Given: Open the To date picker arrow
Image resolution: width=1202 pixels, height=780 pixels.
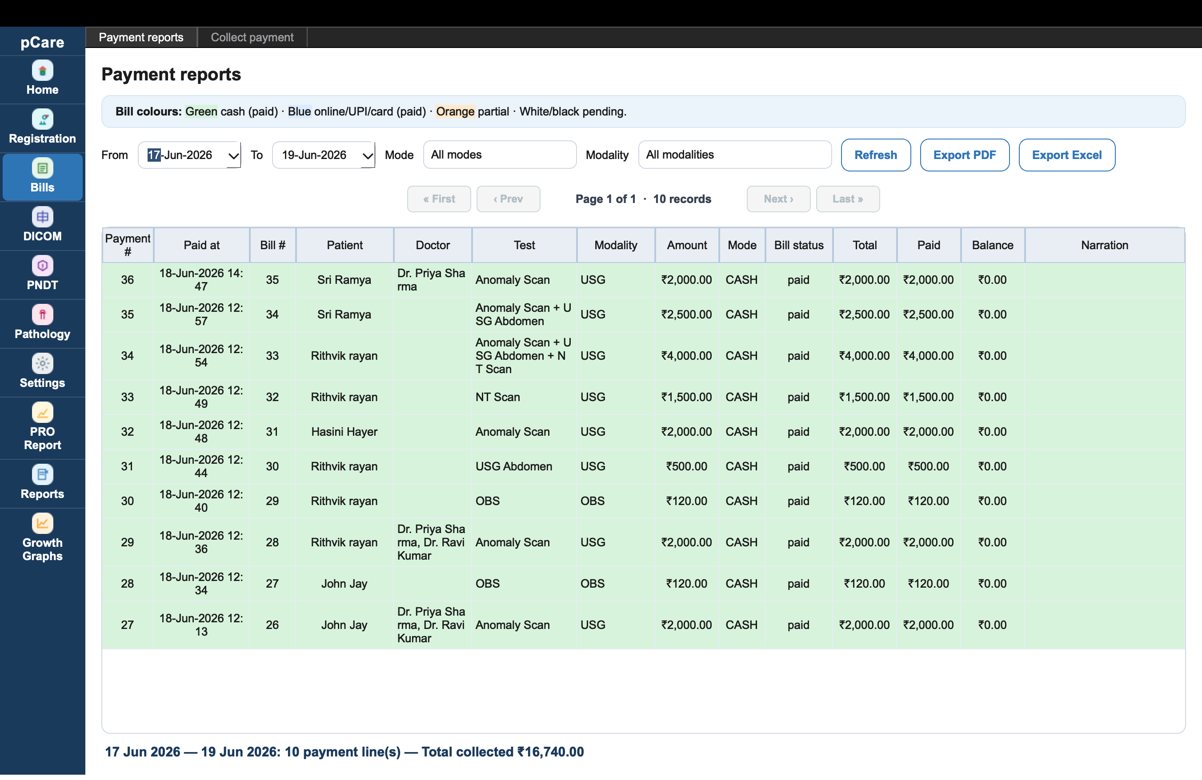Looking at the screenshot, I should (x=368, y=155).
